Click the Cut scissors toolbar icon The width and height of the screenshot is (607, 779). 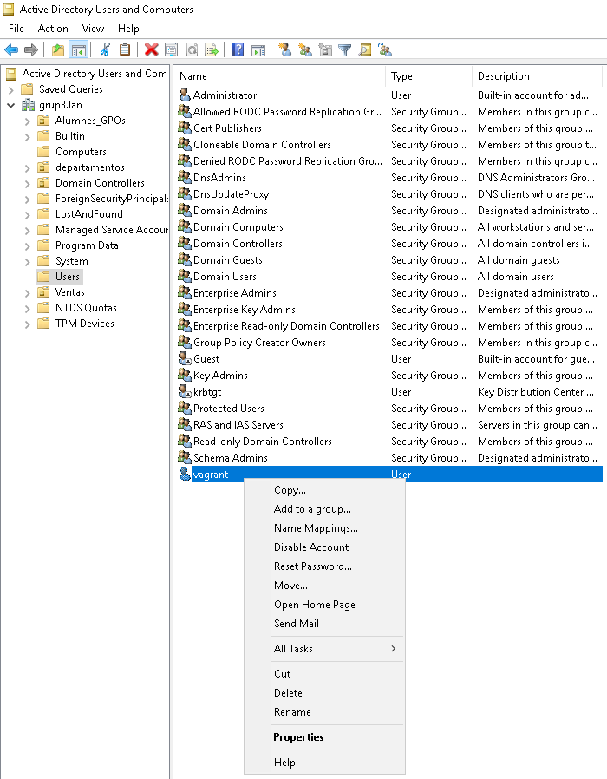tap(105, 49)
